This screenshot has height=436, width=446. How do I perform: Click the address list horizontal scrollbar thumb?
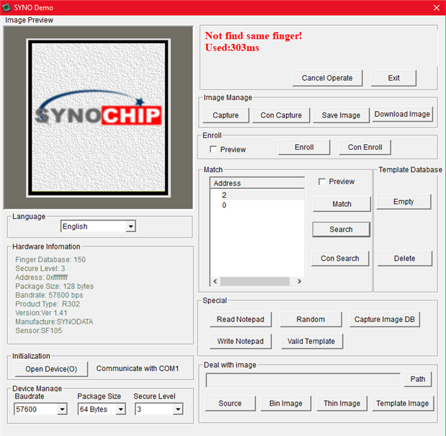(x=255, y=281)
